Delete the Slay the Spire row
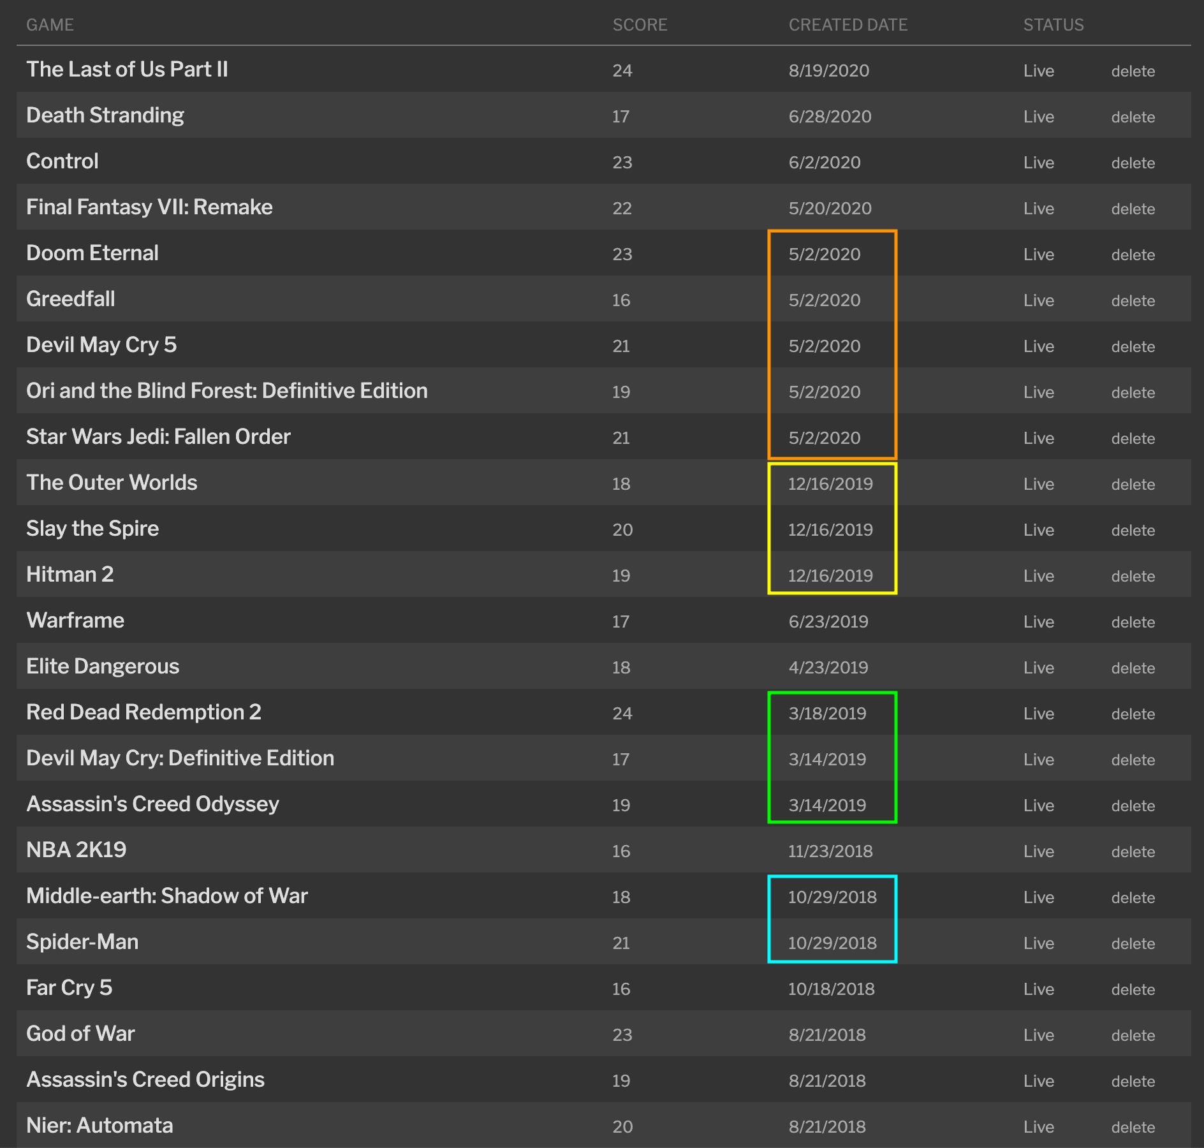 coord(1133,530)
